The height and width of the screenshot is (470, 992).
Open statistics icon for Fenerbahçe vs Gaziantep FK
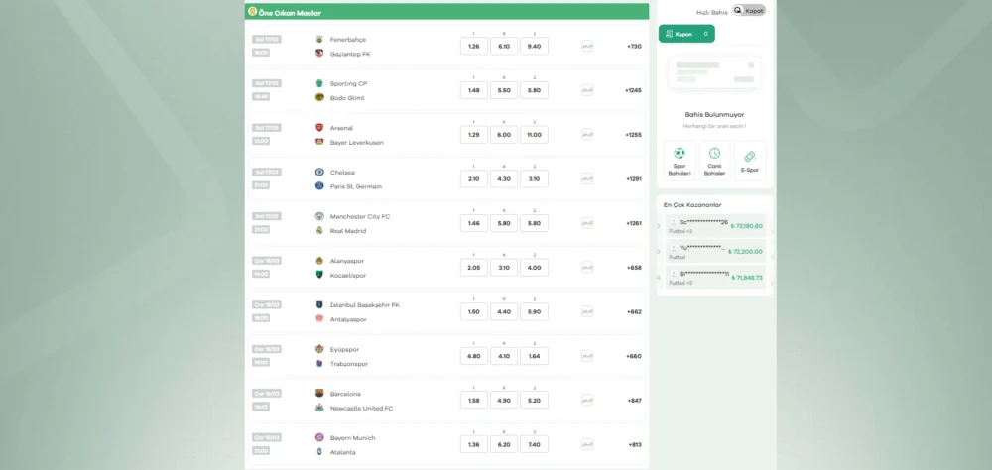[x=587, y=47]
